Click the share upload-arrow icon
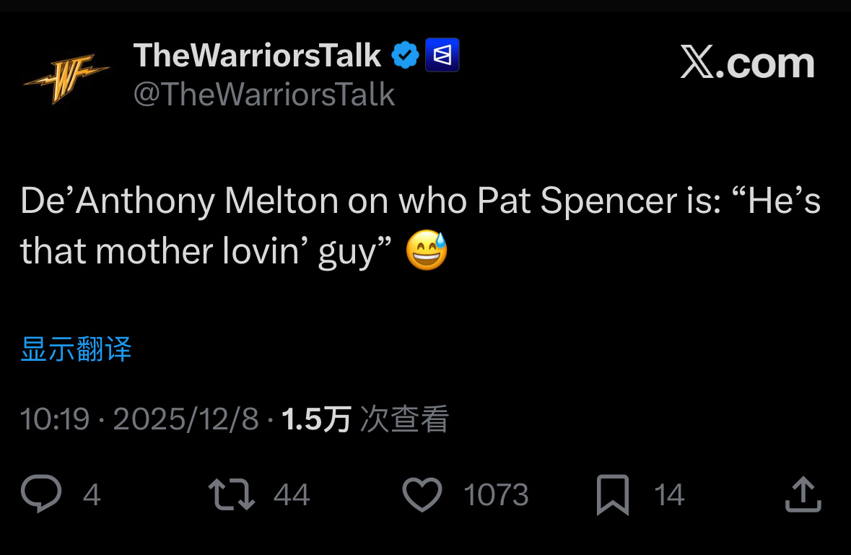851x555 pixels. pos(803,494)
